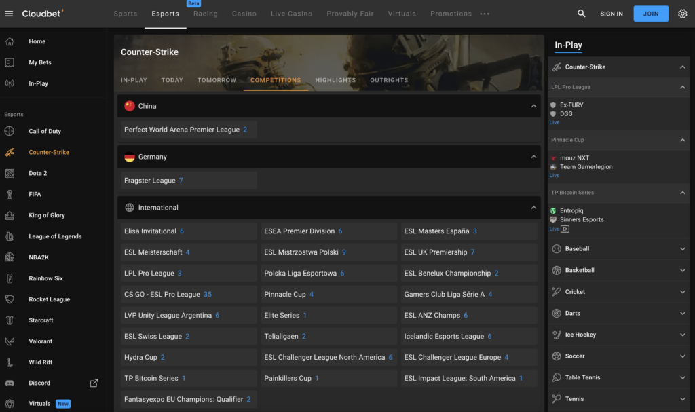Collapse the TP Bitcoin Series live group
Image resolution: width=695 pixels, height=412 pixels.
click(682, 193)
